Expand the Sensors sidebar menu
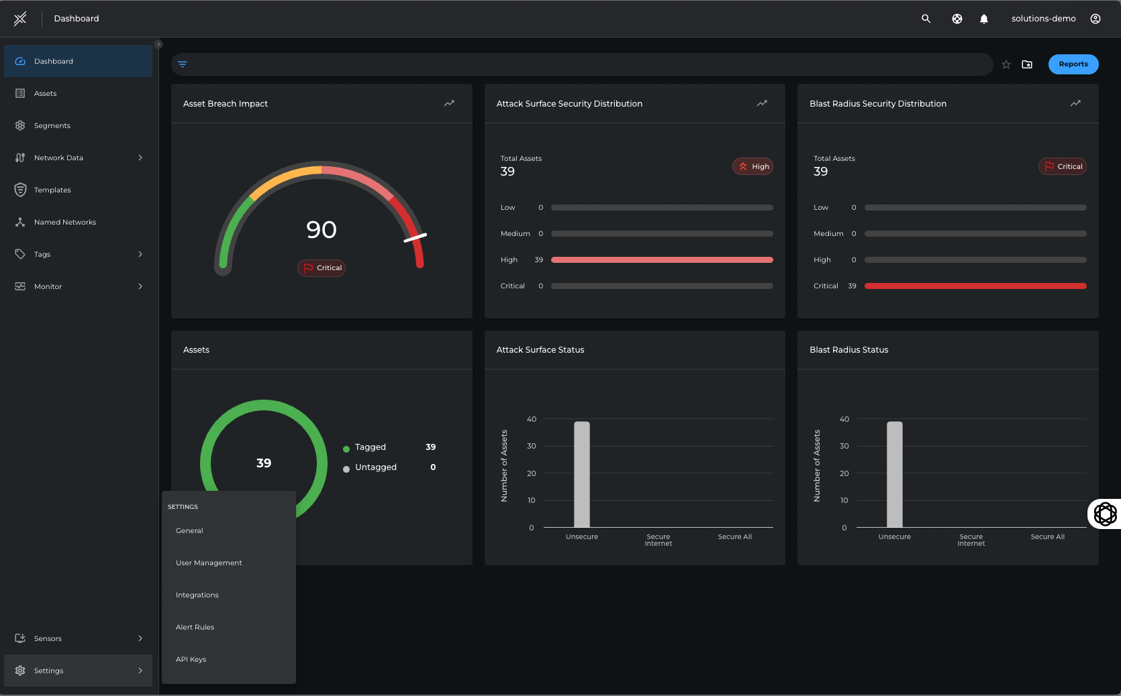Image resolution: width=1121 pixels, height=696 pixels. click(140, 638)
